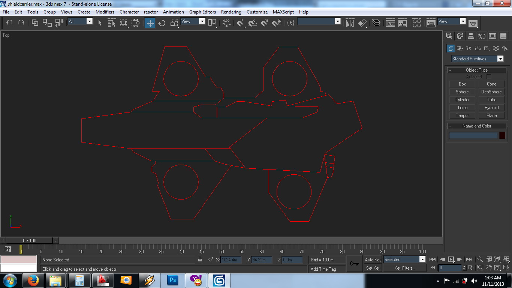Screen dimensions: 512x288
Task: Collapse the Object Type rollout
Action: click(x=476, y=70)
